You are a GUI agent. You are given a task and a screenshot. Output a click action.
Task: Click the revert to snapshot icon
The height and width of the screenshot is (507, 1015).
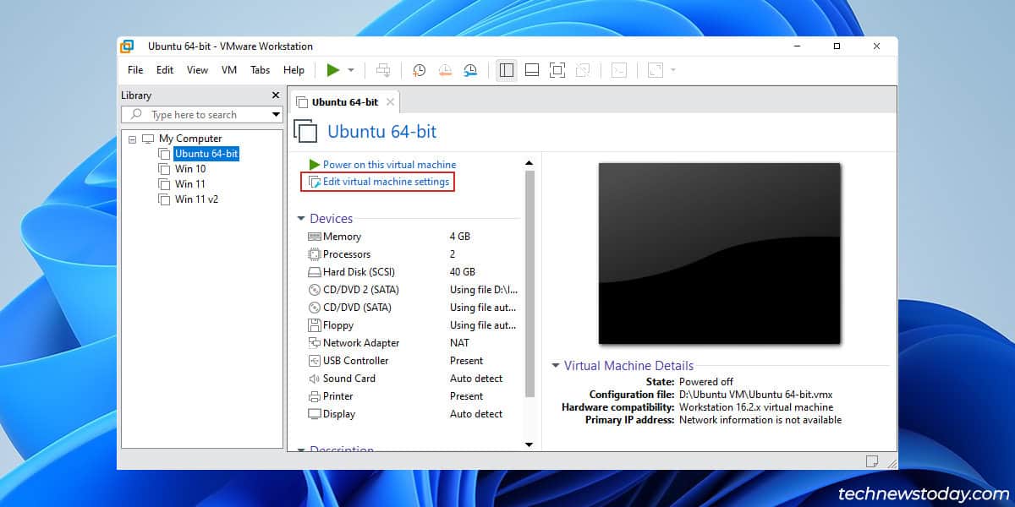click(444, 70)
